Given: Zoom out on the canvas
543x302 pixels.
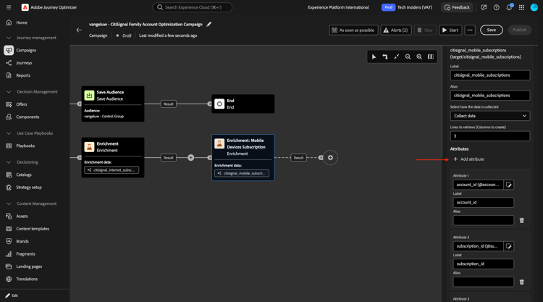Looking at the screenshot, I should coord(408,56).
